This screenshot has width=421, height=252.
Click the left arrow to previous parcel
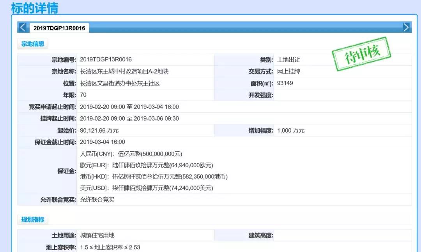23,27
